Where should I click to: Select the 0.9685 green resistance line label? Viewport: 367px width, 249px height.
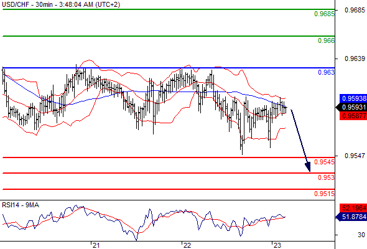tap(324, 14)
